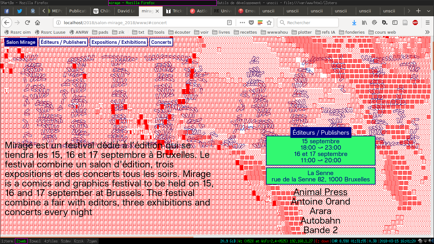Bookmark this page with the star
Image resolution: width=434 pixels, height=244 pixels.
pyautogui.click(x=269, y=23)
